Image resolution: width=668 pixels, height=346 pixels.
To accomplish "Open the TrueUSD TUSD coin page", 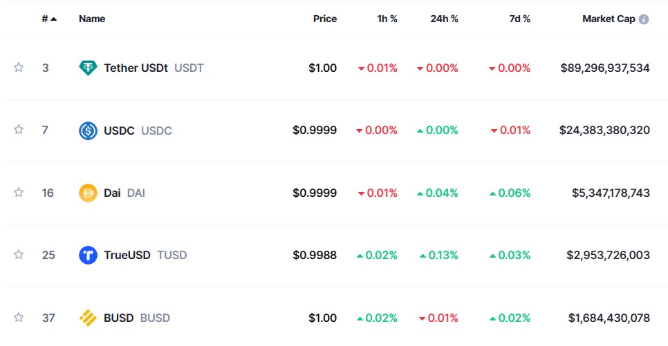I will click(x=145, y=255).
